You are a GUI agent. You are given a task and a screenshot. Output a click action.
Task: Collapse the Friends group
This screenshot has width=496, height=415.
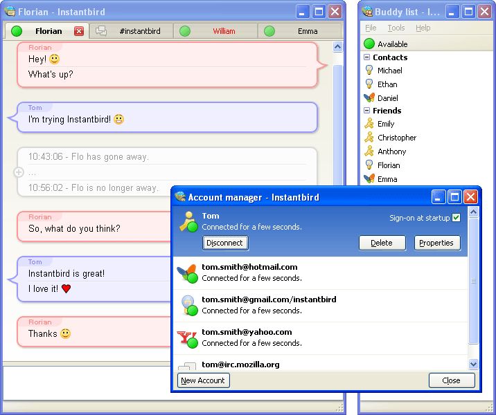tap(367, 111)
